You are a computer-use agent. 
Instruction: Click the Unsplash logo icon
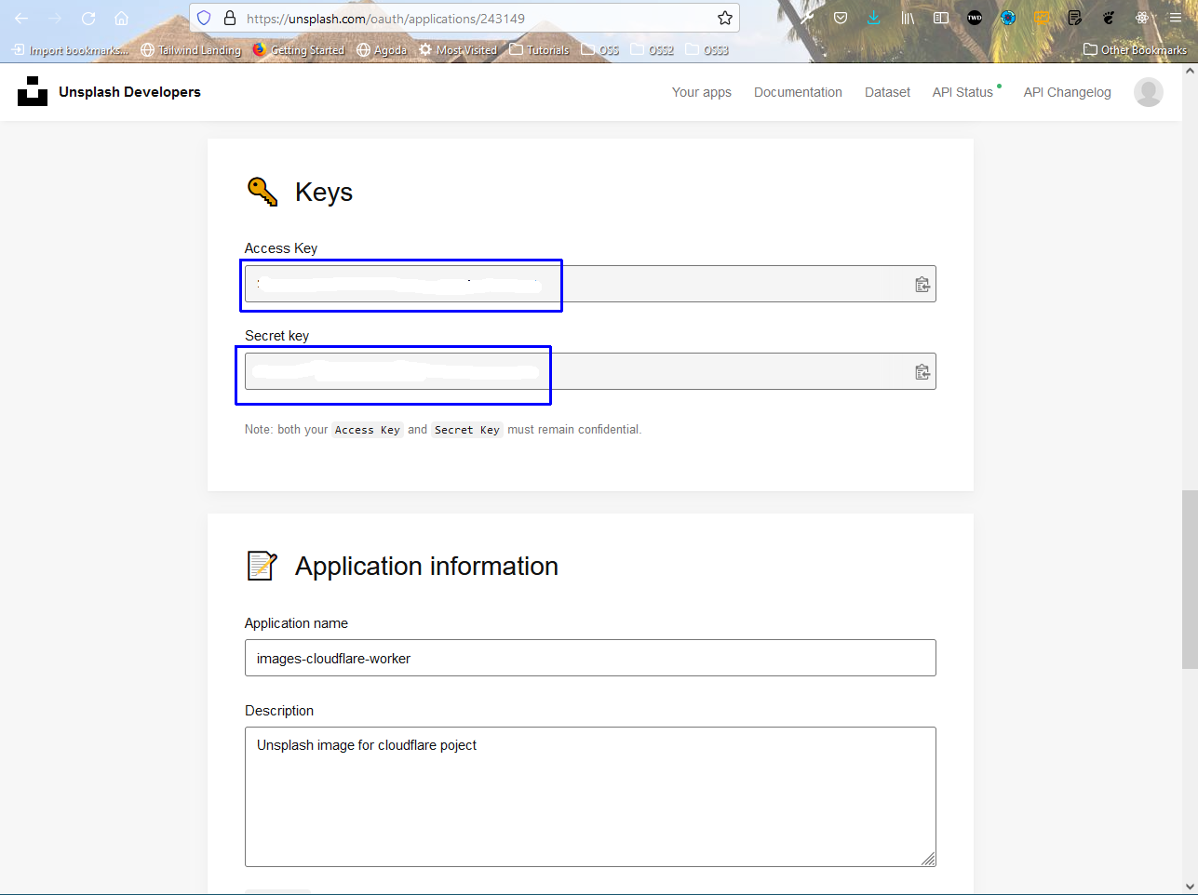click(33, 91)
